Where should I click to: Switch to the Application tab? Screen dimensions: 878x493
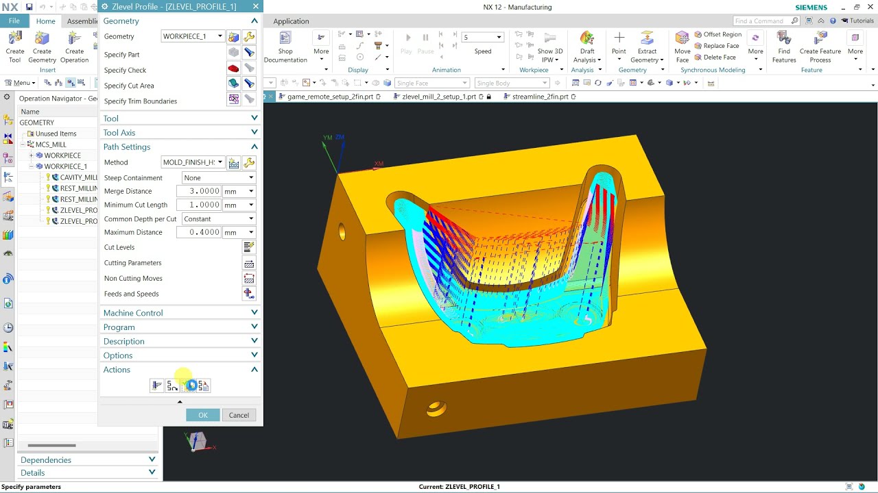(291, 21)
